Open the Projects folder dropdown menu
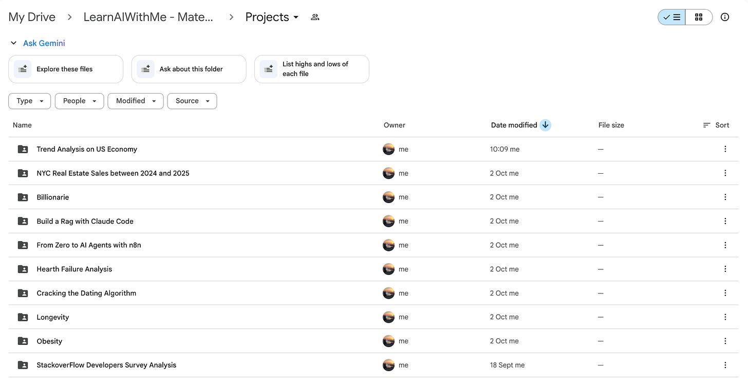Viewport: 748px width, 385px height. click(272, 17)
